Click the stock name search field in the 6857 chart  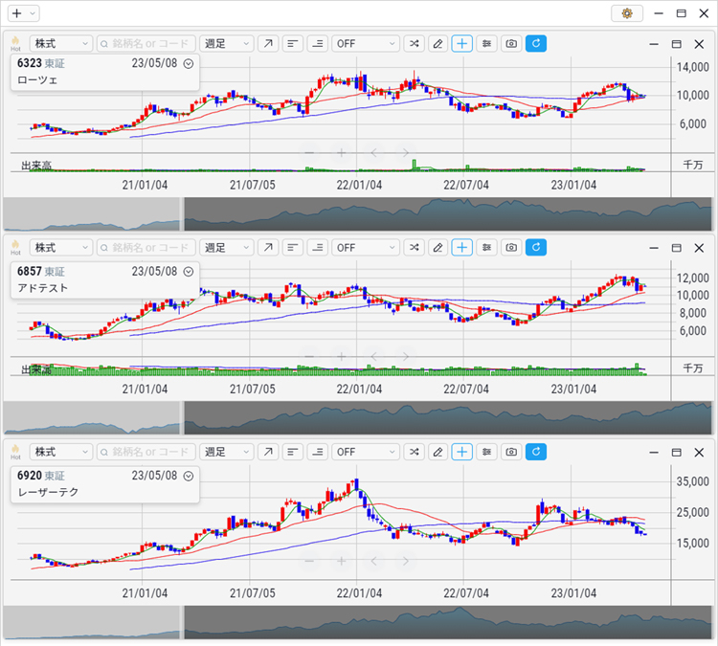click(x=146, y=248)
